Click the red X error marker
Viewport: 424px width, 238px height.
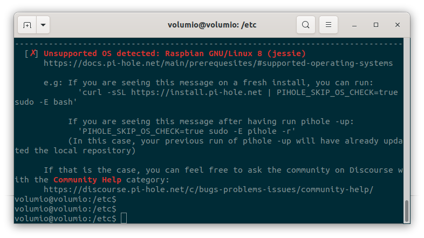pyautogui.click(x=33, y=53)
